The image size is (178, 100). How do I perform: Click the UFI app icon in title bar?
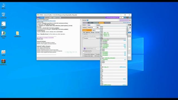point(38,15)
